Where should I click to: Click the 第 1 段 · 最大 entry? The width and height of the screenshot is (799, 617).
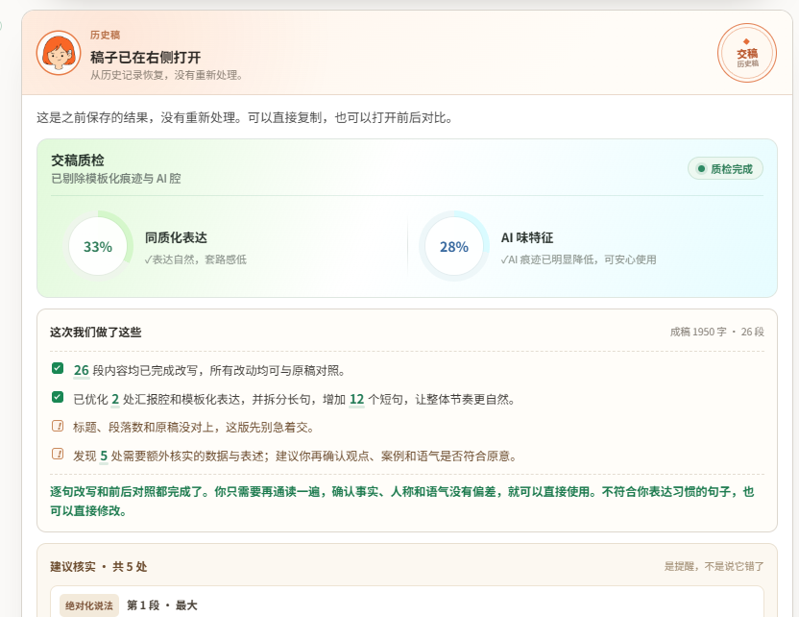click(x=161, y=605)
